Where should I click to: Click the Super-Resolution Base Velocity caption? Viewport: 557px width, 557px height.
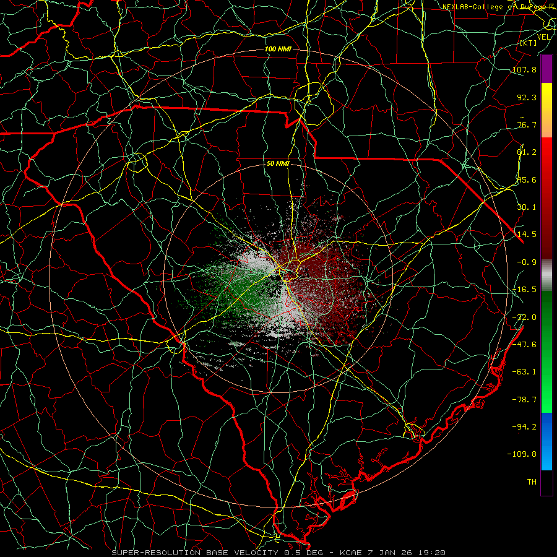[x=278, y=553]
